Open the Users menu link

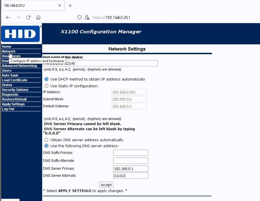tap(7, 71)
